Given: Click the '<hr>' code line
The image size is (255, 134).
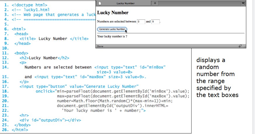Looking at the screenshot, I should (x=24, y=115).
